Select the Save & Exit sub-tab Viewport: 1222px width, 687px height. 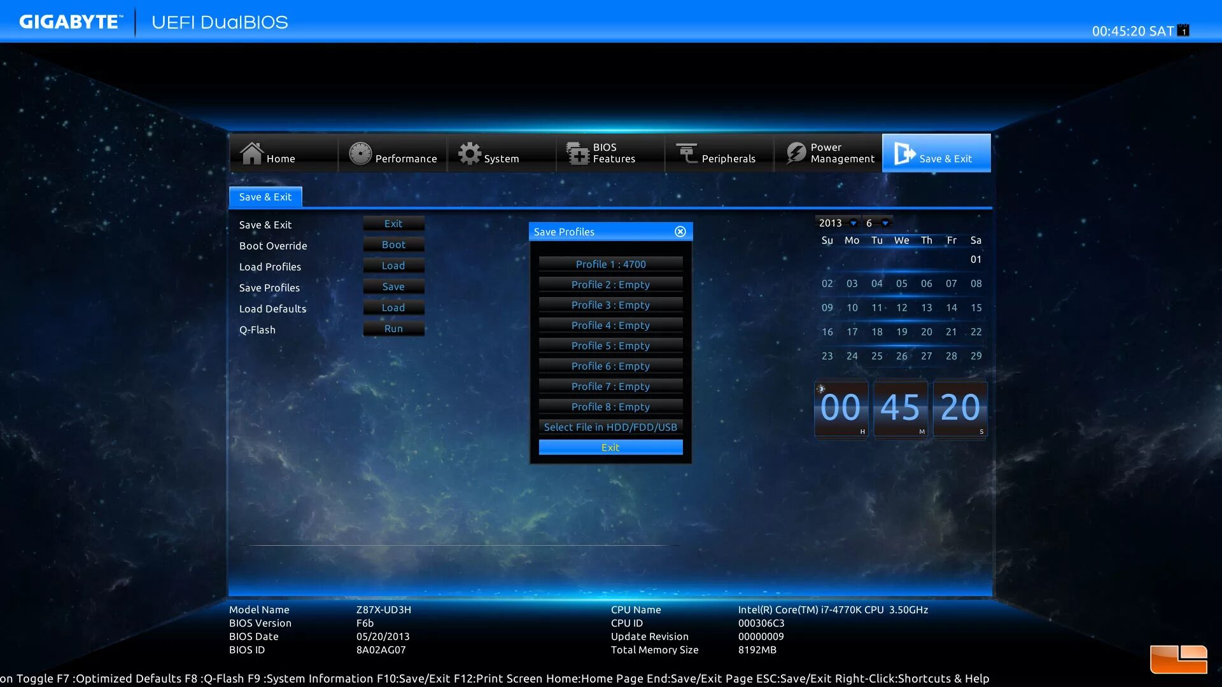pyautogui.click(x=265, y=197)
